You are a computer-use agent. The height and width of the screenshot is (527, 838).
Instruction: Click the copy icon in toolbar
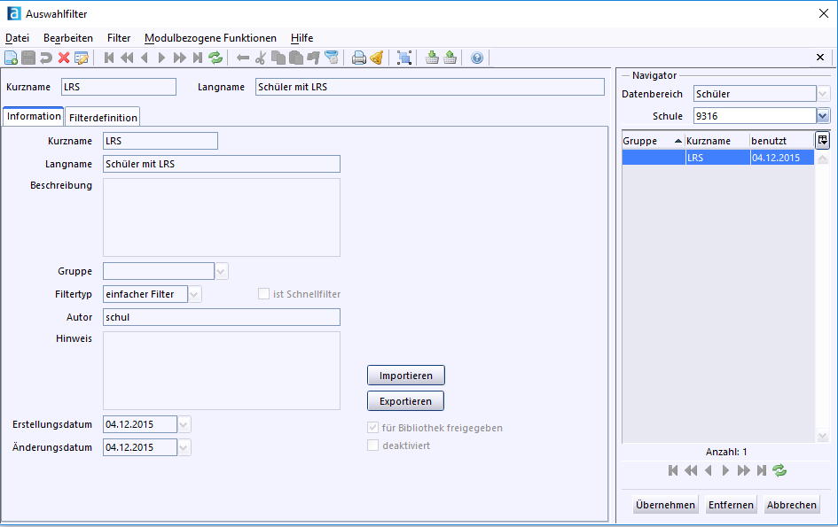[278, 58]
